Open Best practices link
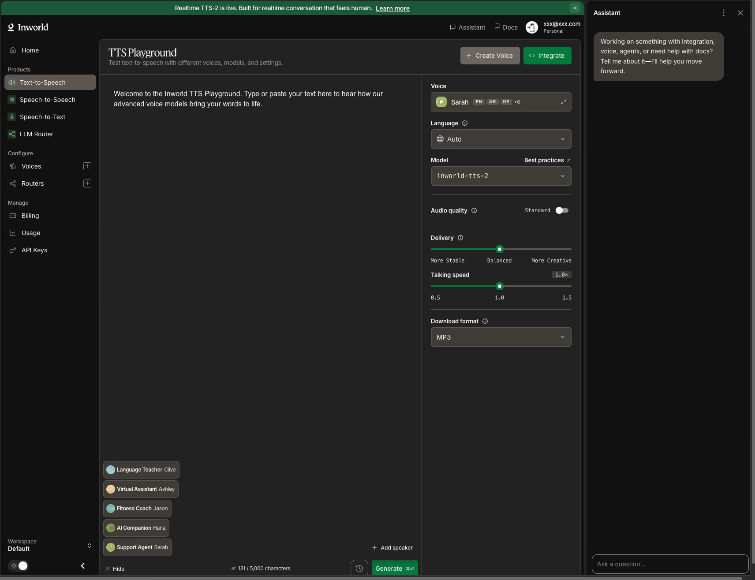The width and height of the screenshot is (755, 580). (x=547, y=160)
